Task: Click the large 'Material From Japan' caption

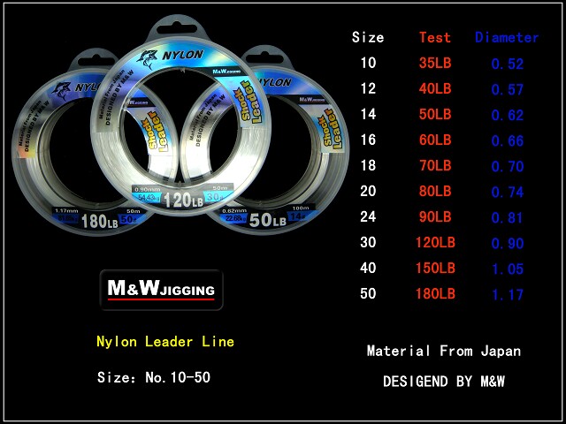Action: 444,351
